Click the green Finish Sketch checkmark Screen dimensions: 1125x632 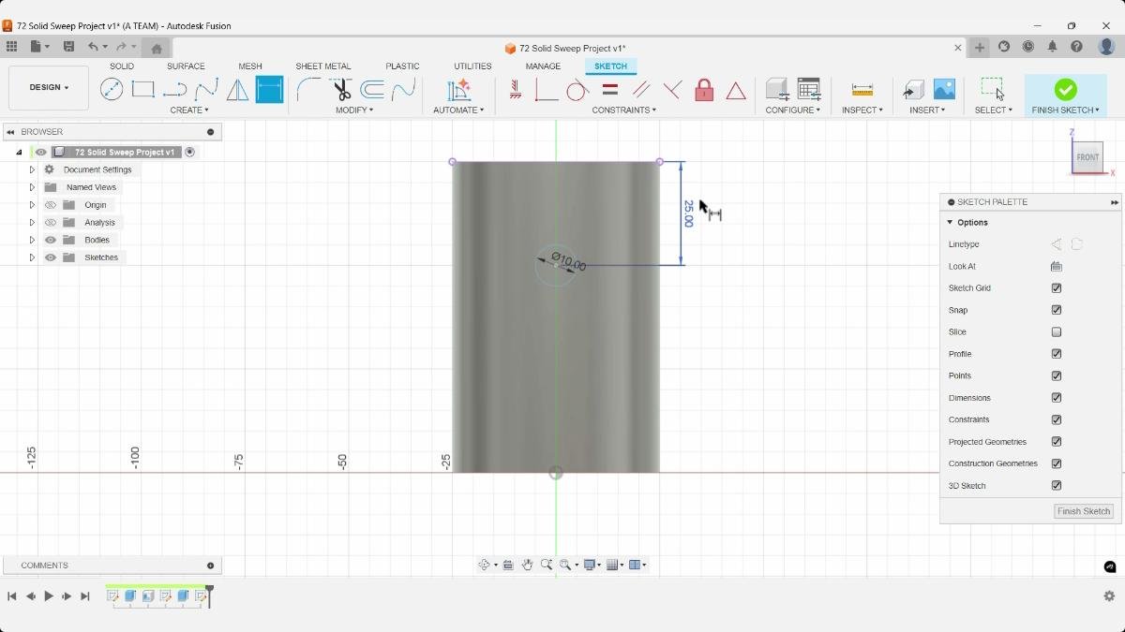point(1065,89)
